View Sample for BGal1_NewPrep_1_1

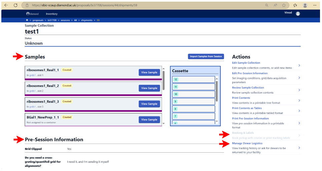(x=149, y=120)
